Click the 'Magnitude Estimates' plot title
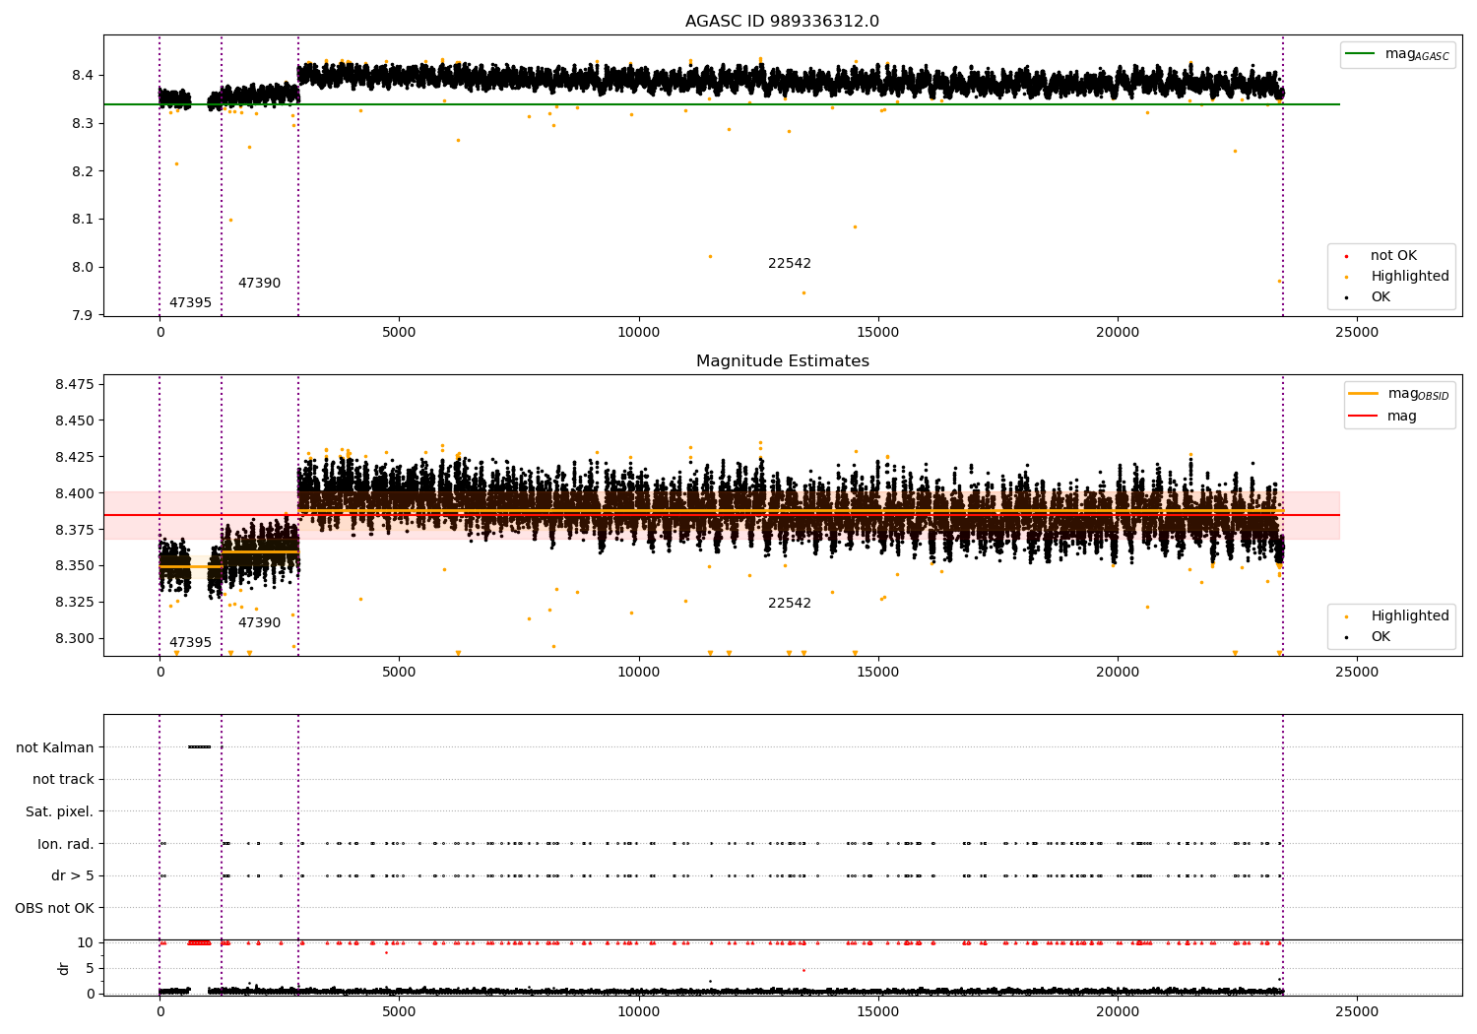This screenshot has height=1034, width=1477. tap(782, 361)
